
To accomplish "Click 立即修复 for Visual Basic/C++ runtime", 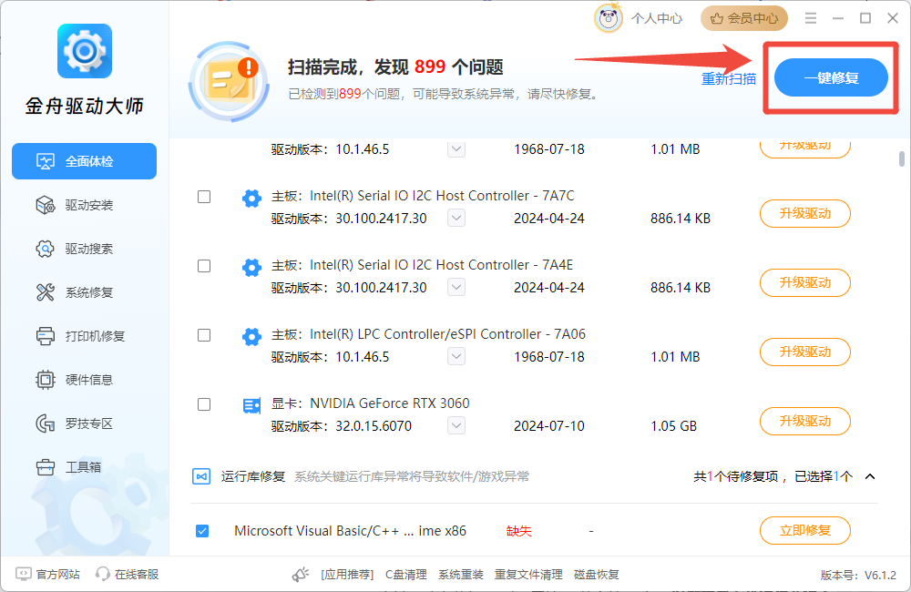I will (x=804, y=530).
